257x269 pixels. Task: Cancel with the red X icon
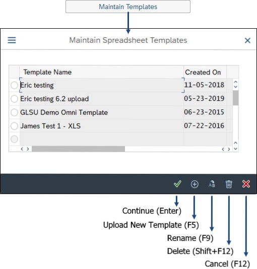[x=246, y=184]
